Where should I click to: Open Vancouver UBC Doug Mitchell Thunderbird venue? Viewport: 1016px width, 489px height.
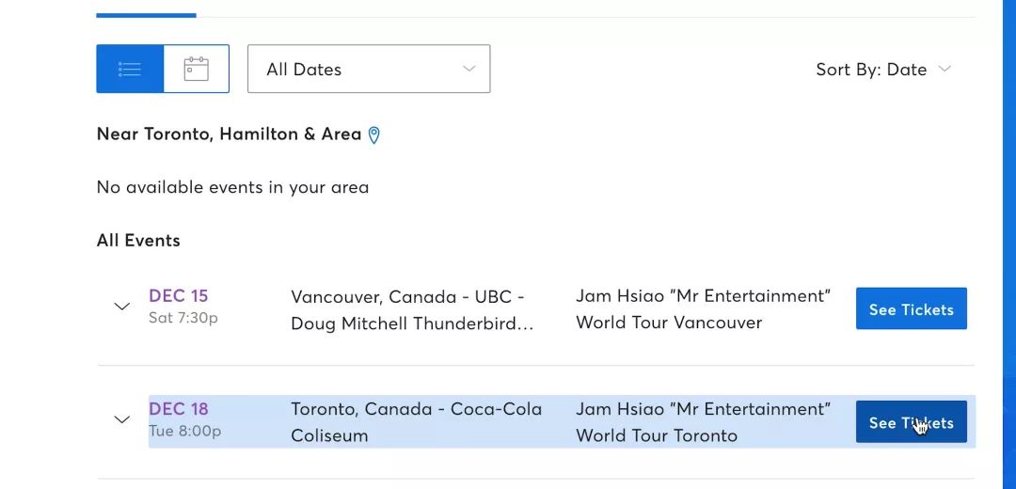[x=412, y=309]
